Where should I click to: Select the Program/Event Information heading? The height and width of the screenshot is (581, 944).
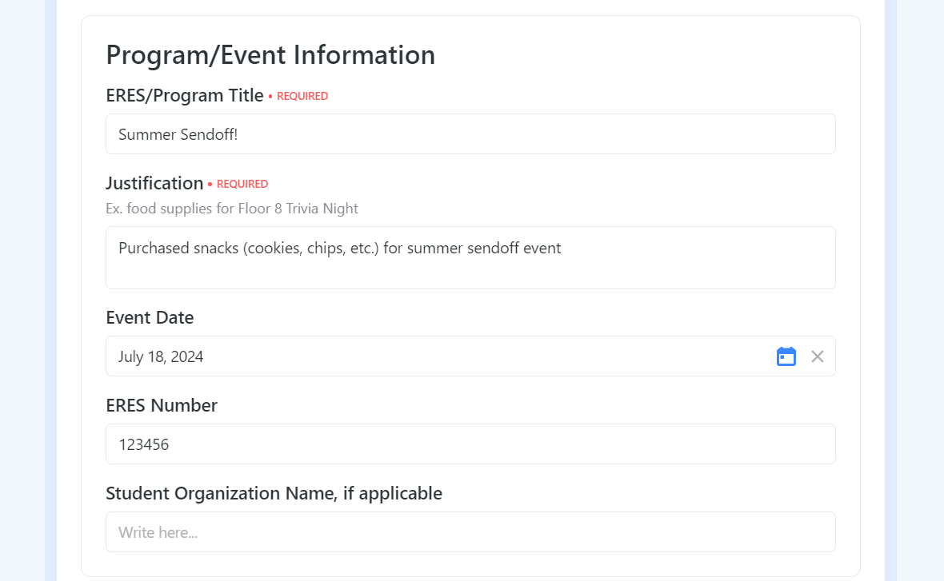(x=270, y=55)
